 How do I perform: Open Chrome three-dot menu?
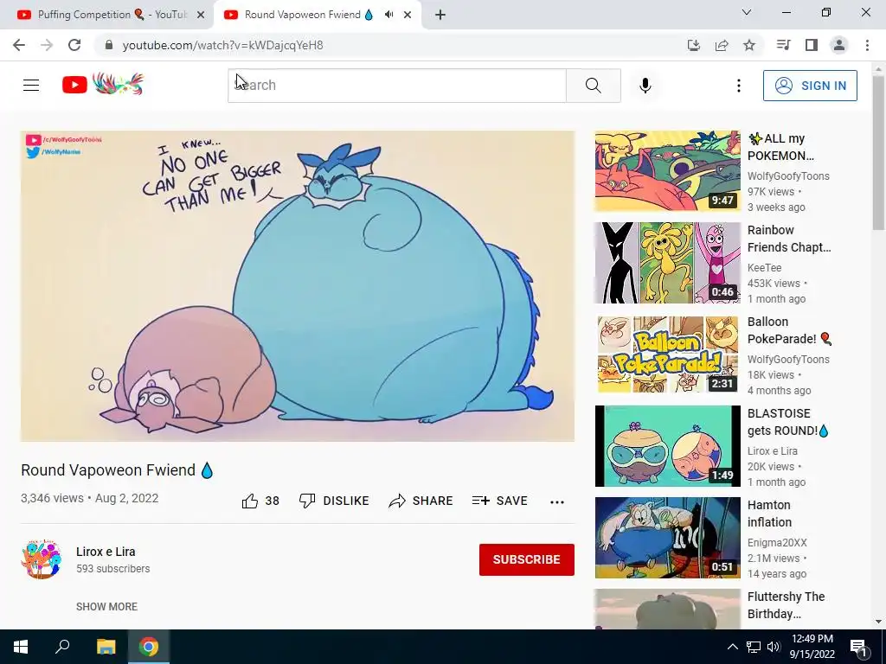click(867, 45)
